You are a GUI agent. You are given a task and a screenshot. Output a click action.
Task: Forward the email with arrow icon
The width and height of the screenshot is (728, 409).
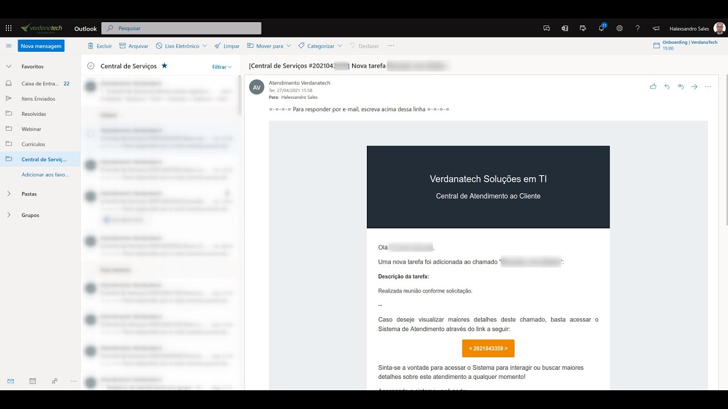694,87
